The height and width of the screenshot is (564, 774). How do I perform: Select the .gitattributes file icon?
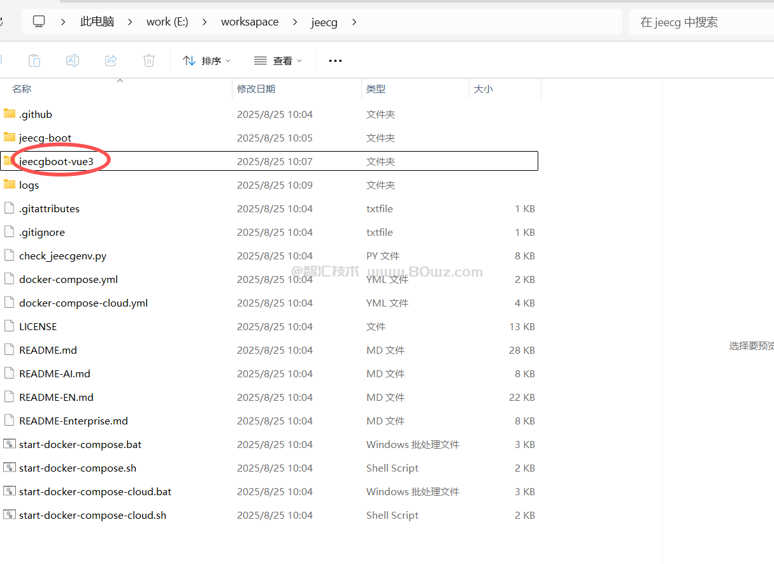click(9, 208)
